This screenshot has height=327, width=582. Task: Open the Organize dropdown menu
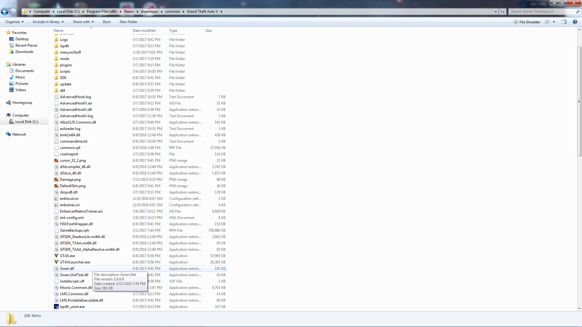(14, 22)
